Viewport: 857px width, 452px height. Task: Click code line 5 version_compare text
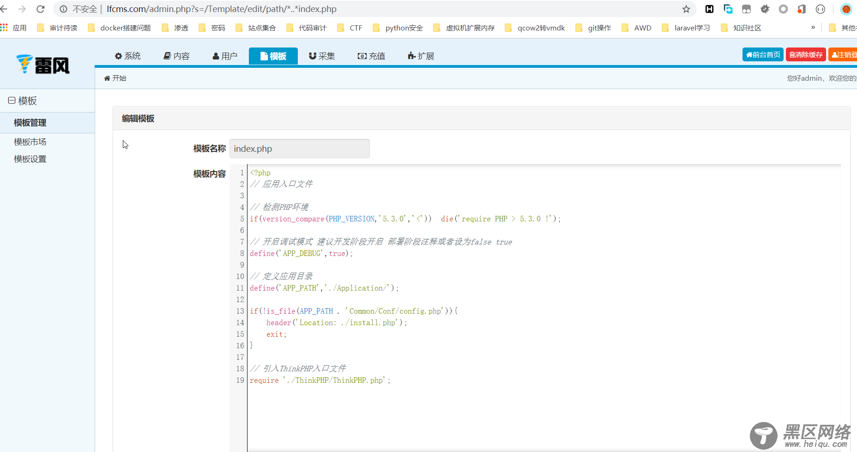pos(405,219)
